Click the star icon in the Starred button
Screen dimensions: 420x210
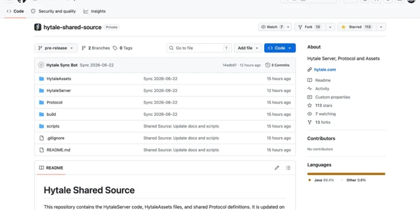[x=343, y=27]
